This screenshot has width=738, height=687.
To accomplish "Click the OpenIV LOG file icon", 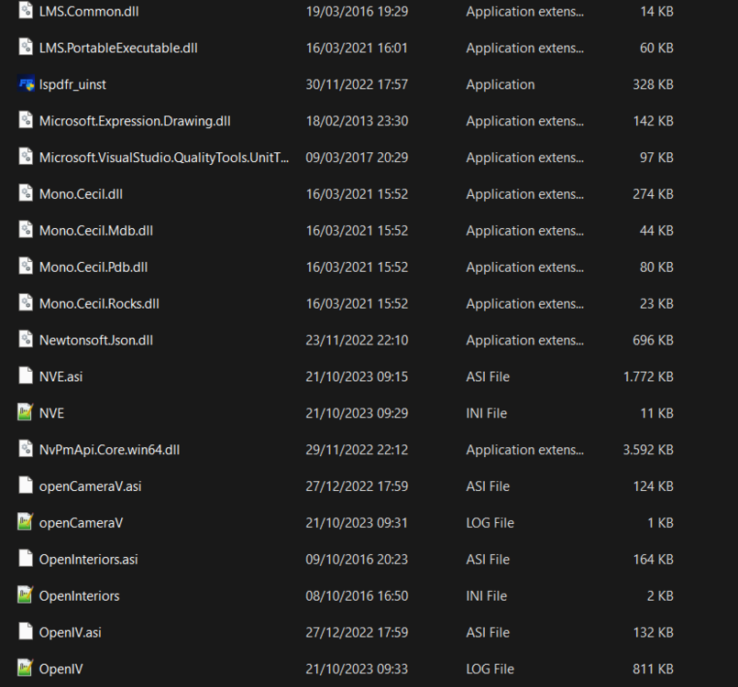I will click(26, 668).
